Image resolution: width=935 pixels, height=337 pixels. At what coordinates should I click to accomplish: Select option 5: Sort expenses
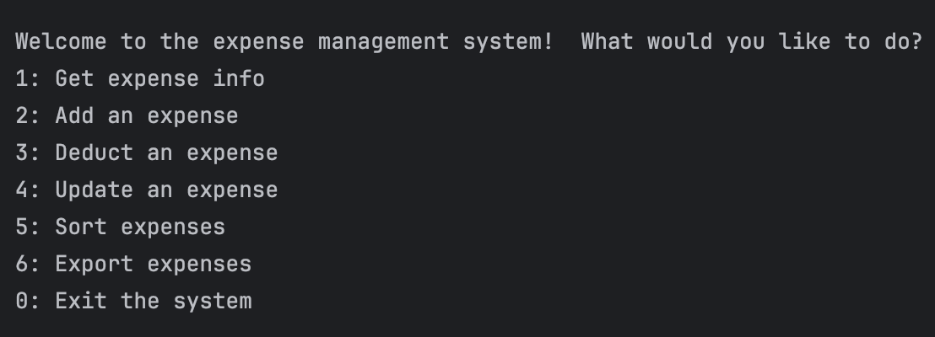click(x=121, y=227)
